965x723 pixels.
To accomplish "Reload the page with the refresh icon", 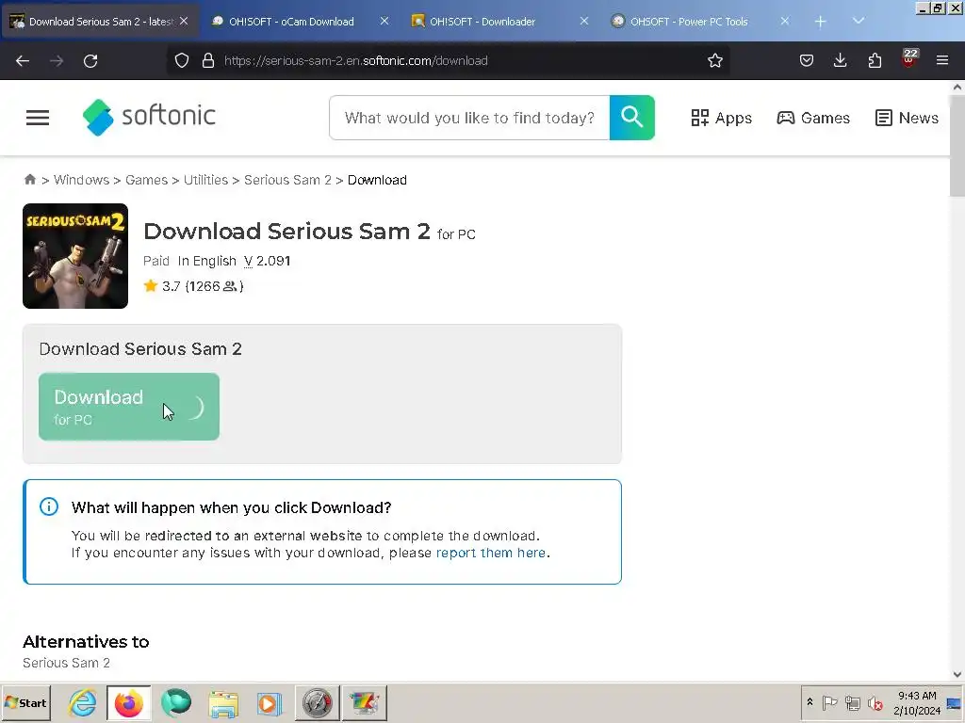I will pyautogui.click(x=90, y=61).
